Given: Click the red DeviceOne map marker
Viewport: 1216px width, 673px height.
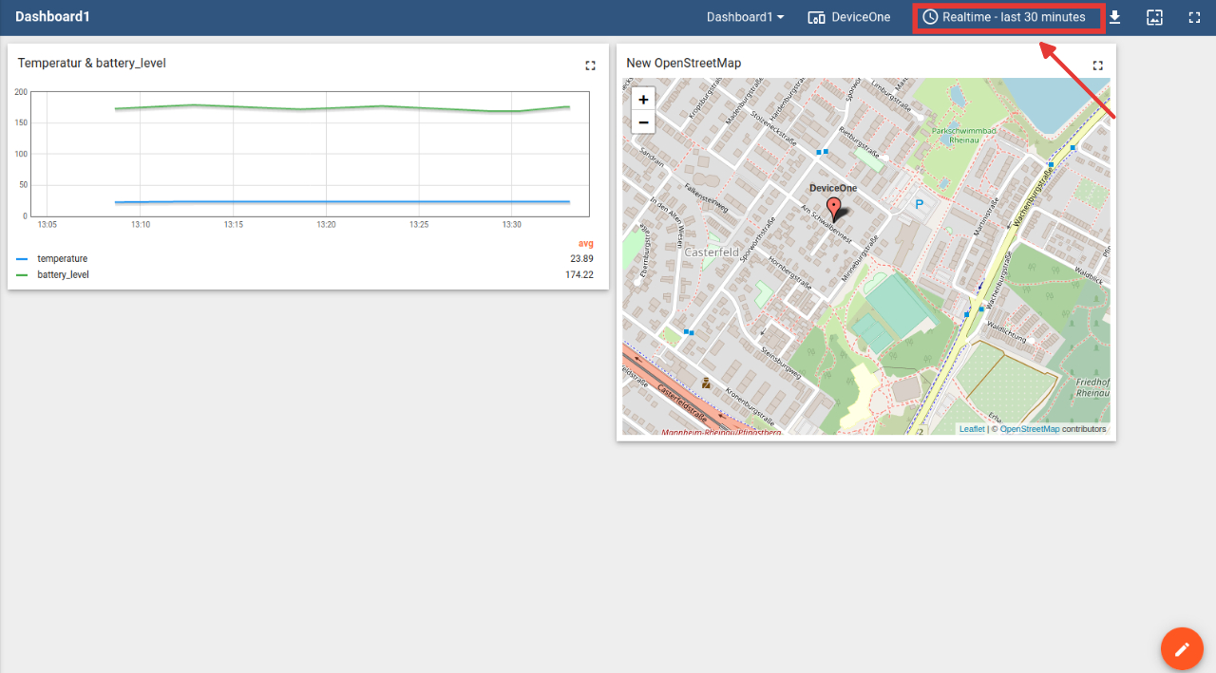Looking at the screenshot, I should click(834, 210).
